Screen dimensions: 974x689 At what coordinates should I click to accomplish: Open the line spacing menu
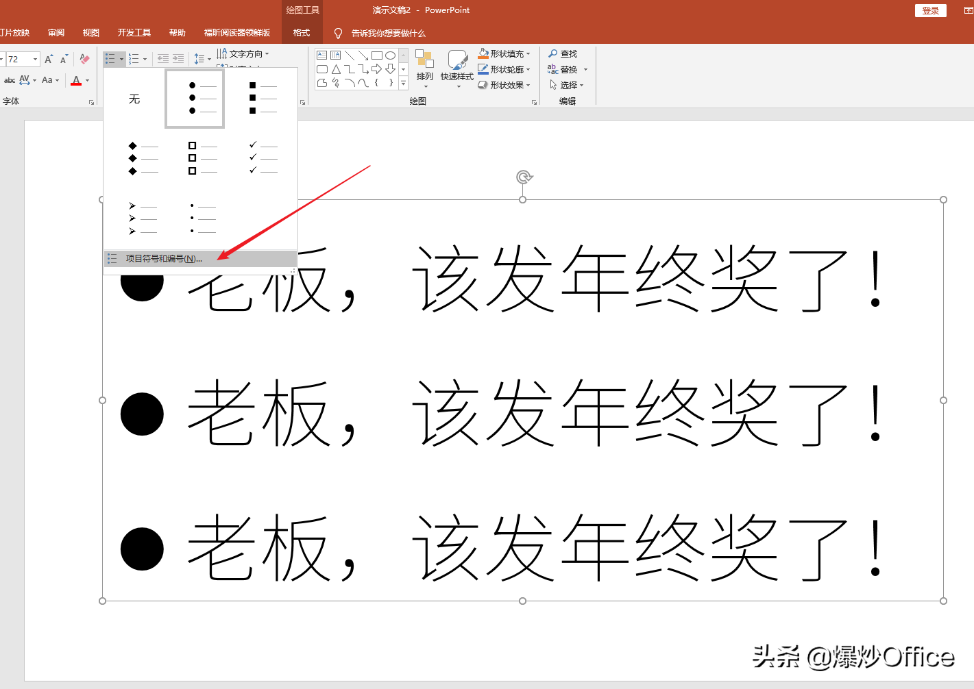point(202,59)
